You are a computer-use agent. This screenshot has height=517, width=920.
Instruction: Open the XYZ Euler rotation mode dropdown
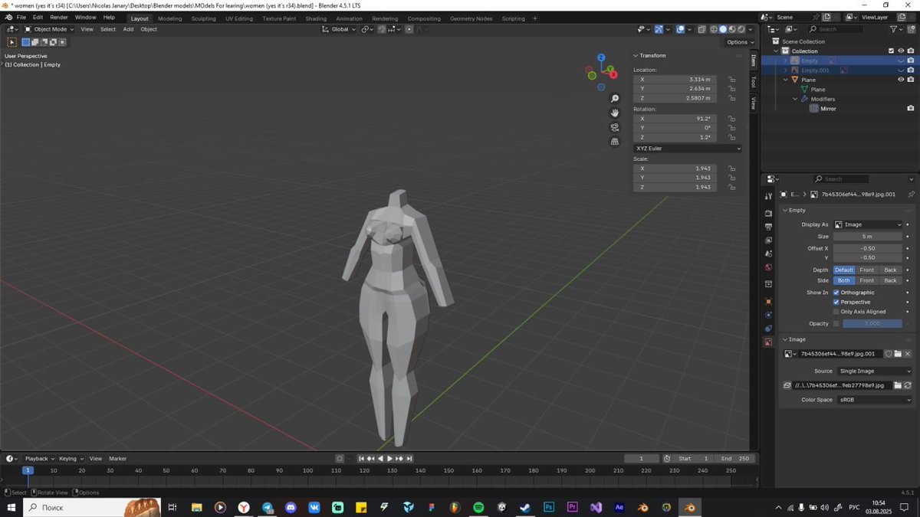click(x=688, y=148)
